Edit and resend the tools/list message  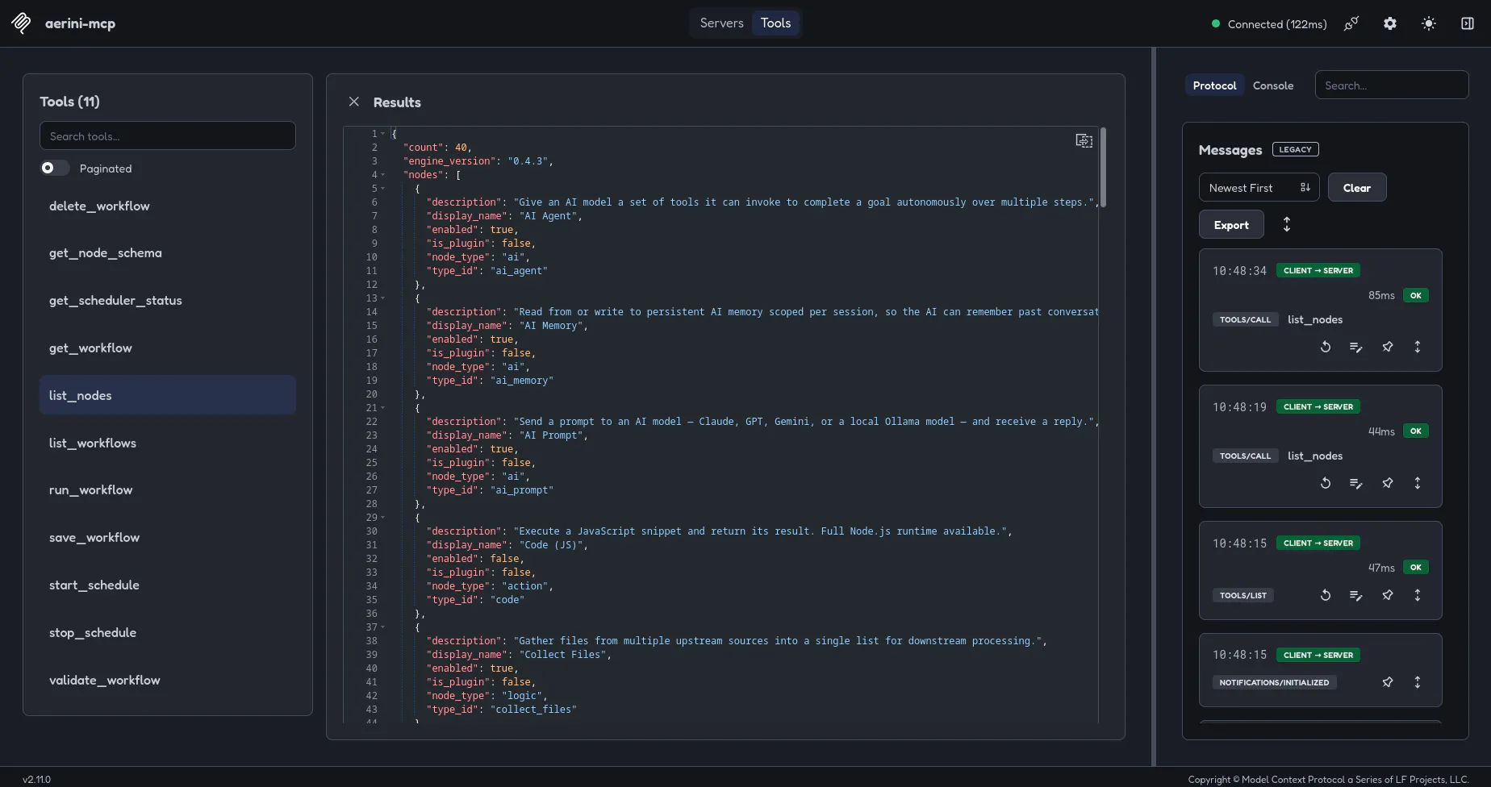tap(1356, 595)
